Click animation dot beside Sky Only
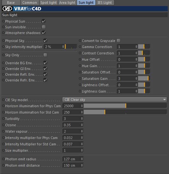 tap(4, 55)
